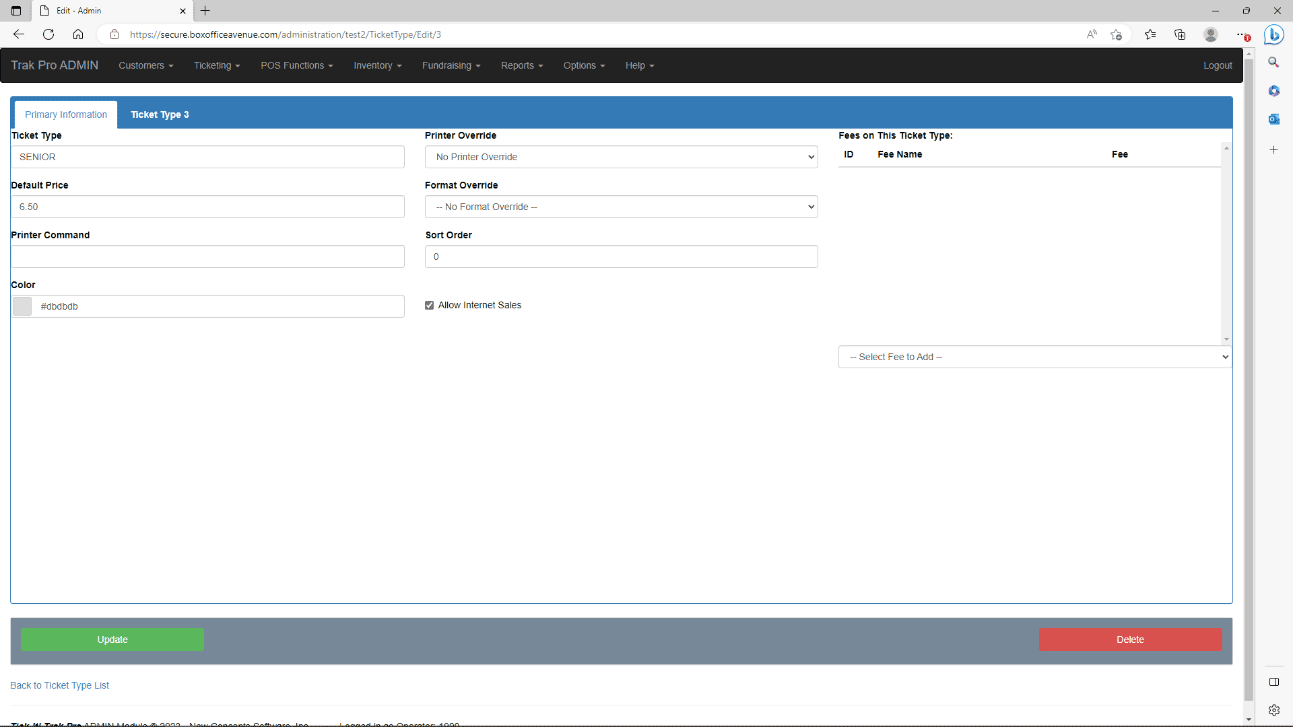This screenshot has height=727, width=1293.
Task: Open the browser favorites star-list icon
Action: click(1150, 34)
